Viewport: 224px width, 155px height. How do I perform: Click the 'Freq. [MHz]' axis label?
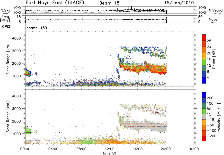[5, 19]
